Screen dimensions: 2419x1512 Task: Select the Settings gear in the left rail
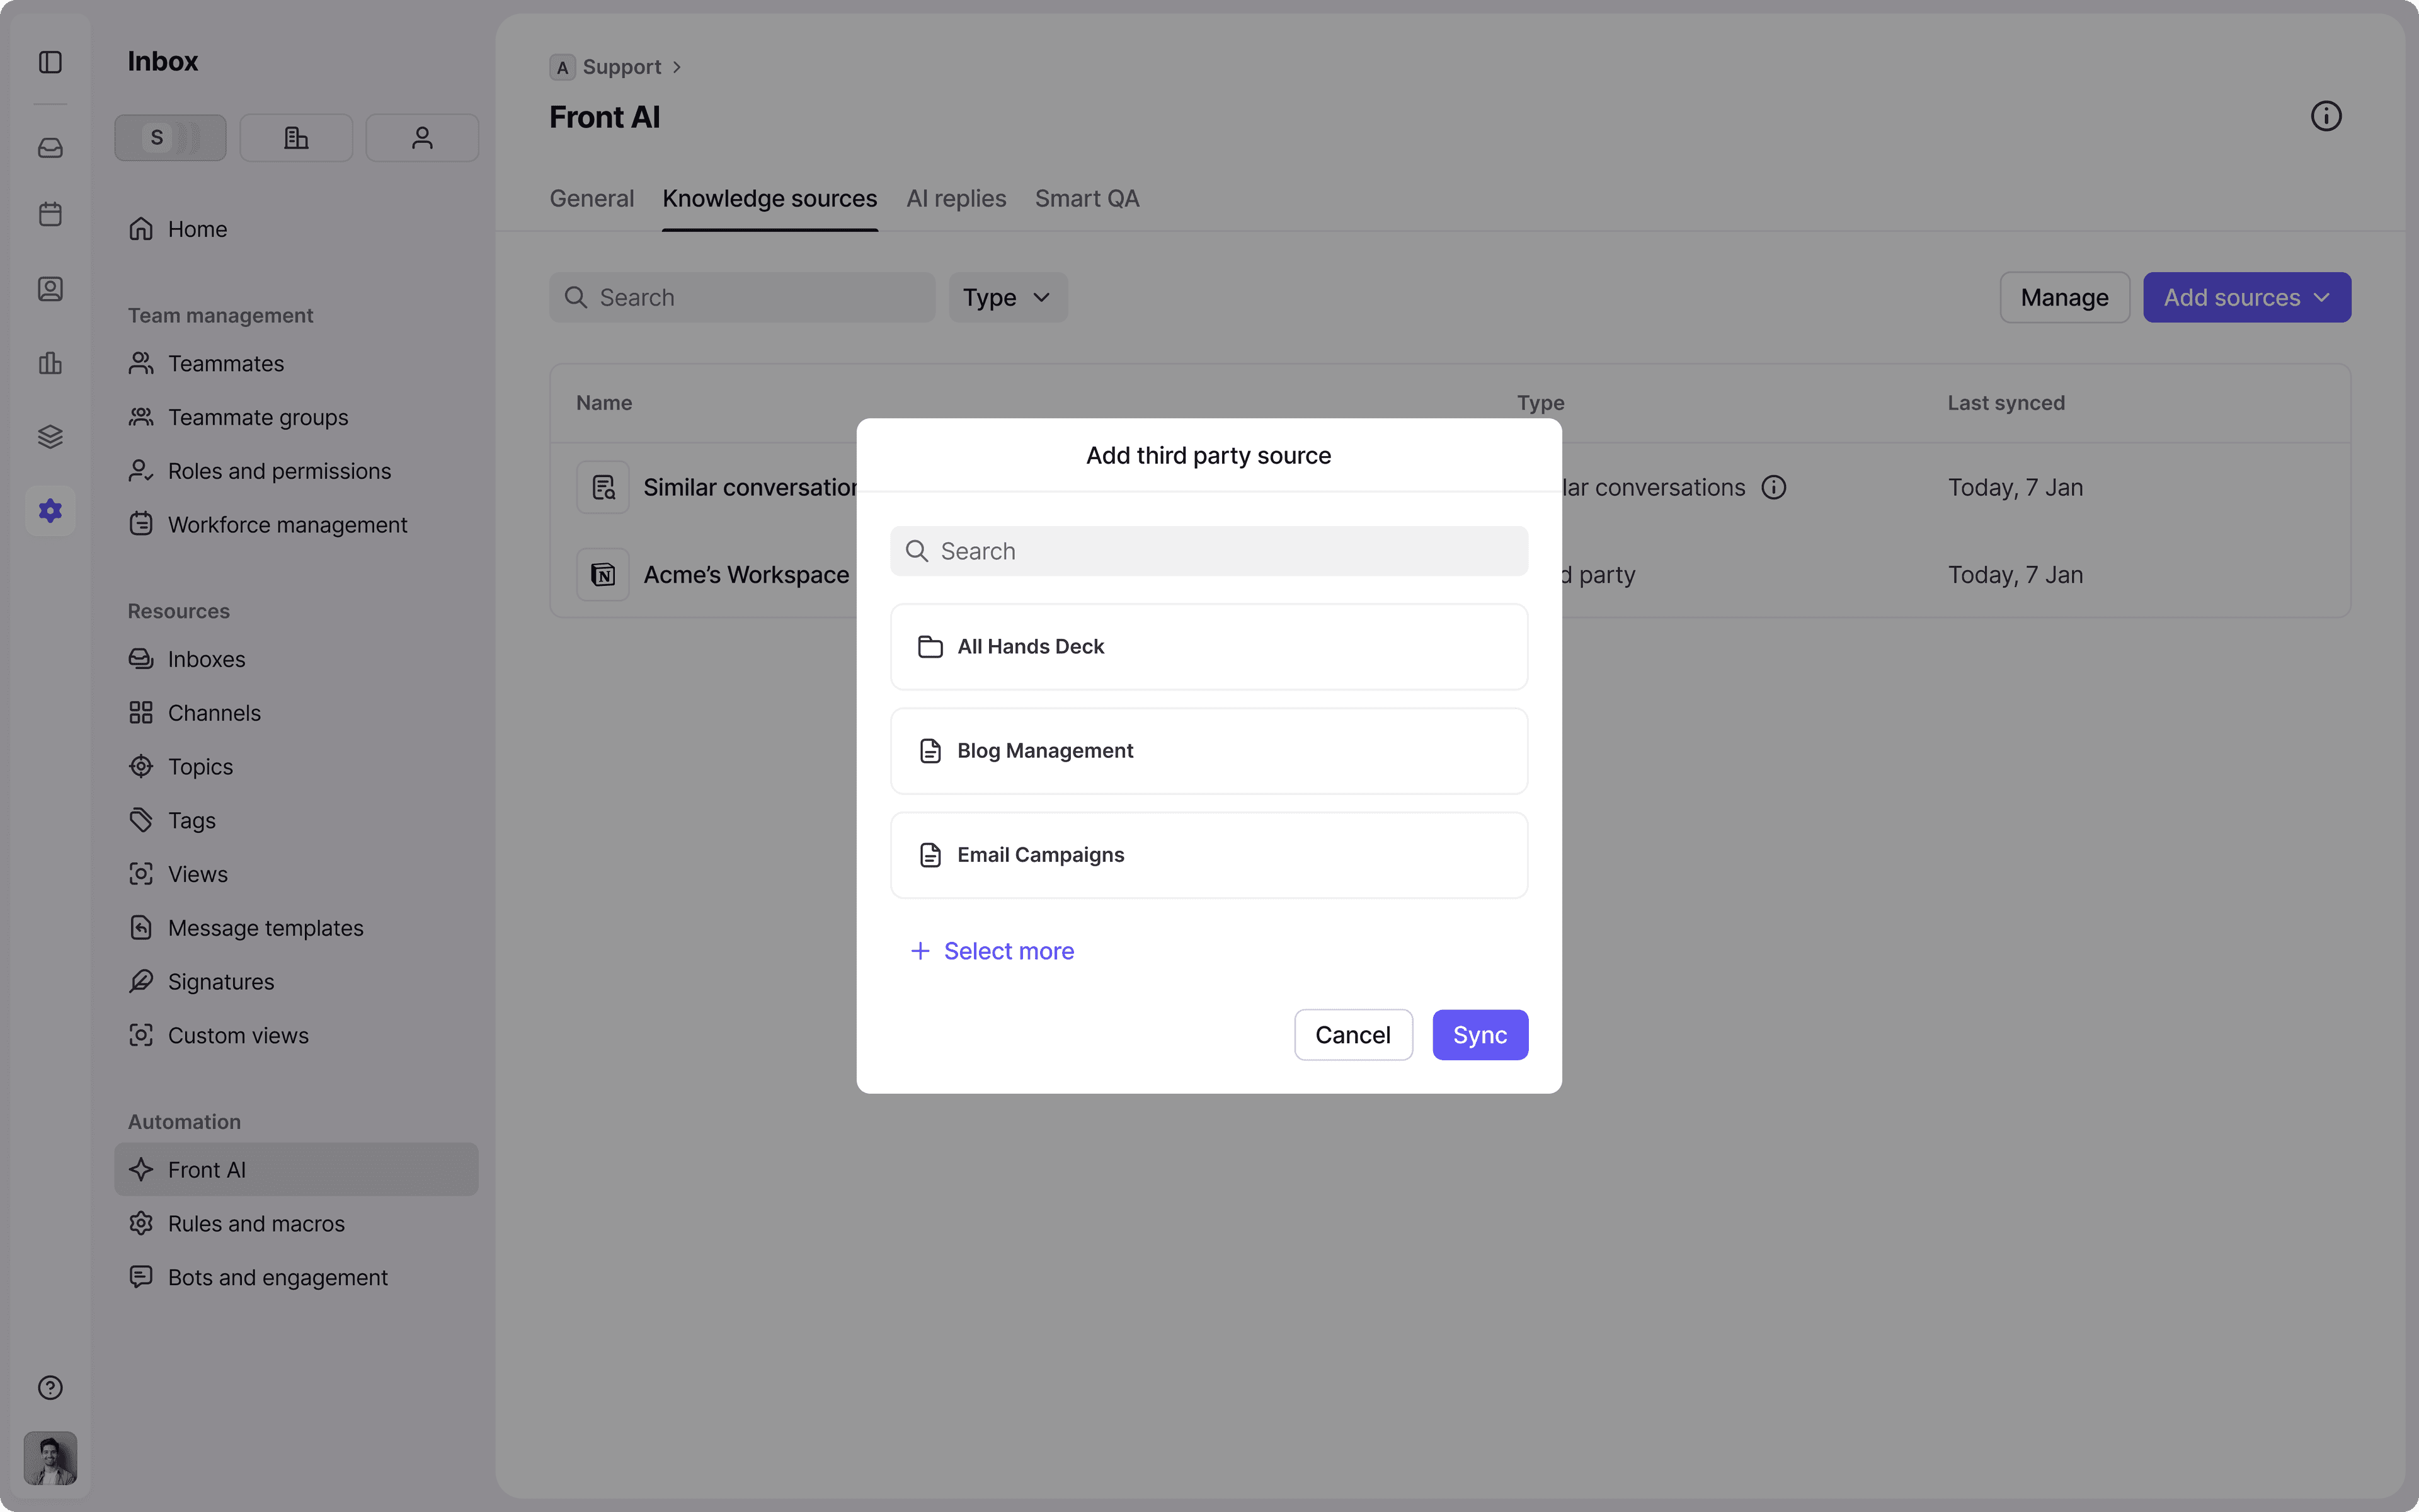(x=50, y=510)
